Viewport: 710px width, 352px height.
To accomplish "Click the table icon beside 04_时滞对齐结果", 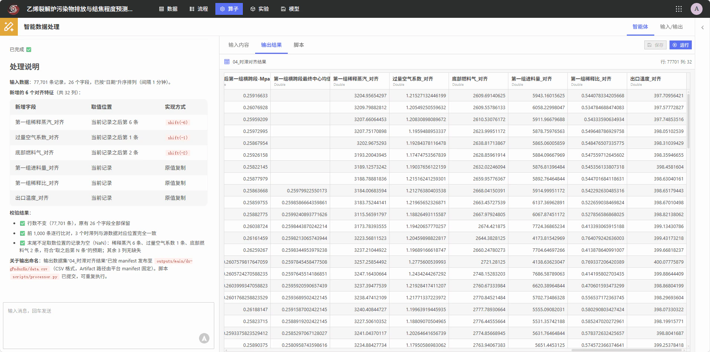I will coord(227,62).
